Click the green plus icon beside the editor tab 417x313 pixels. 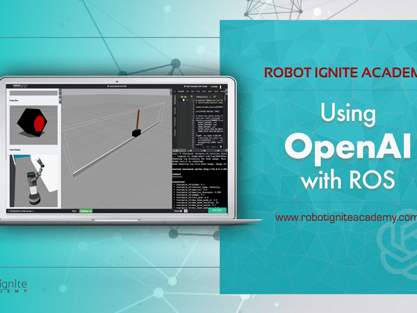click(x=214, y=97)
